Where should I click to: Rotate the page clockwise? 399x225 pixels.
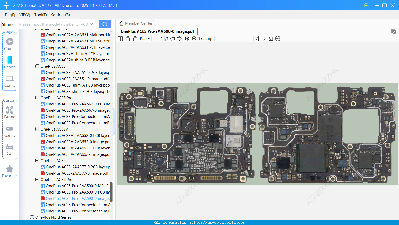135,39
